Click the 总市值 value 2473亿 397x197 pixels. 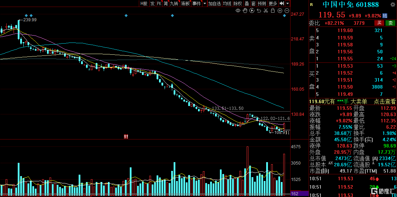tap(343, 159)
